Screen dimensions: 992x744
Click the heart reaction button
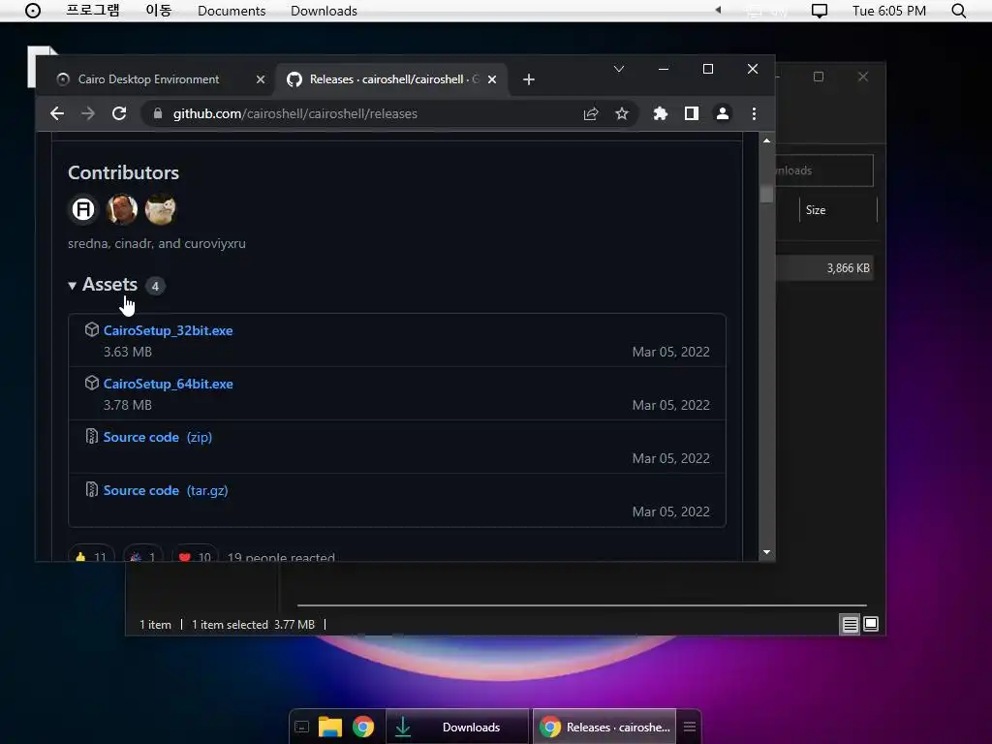195,555
